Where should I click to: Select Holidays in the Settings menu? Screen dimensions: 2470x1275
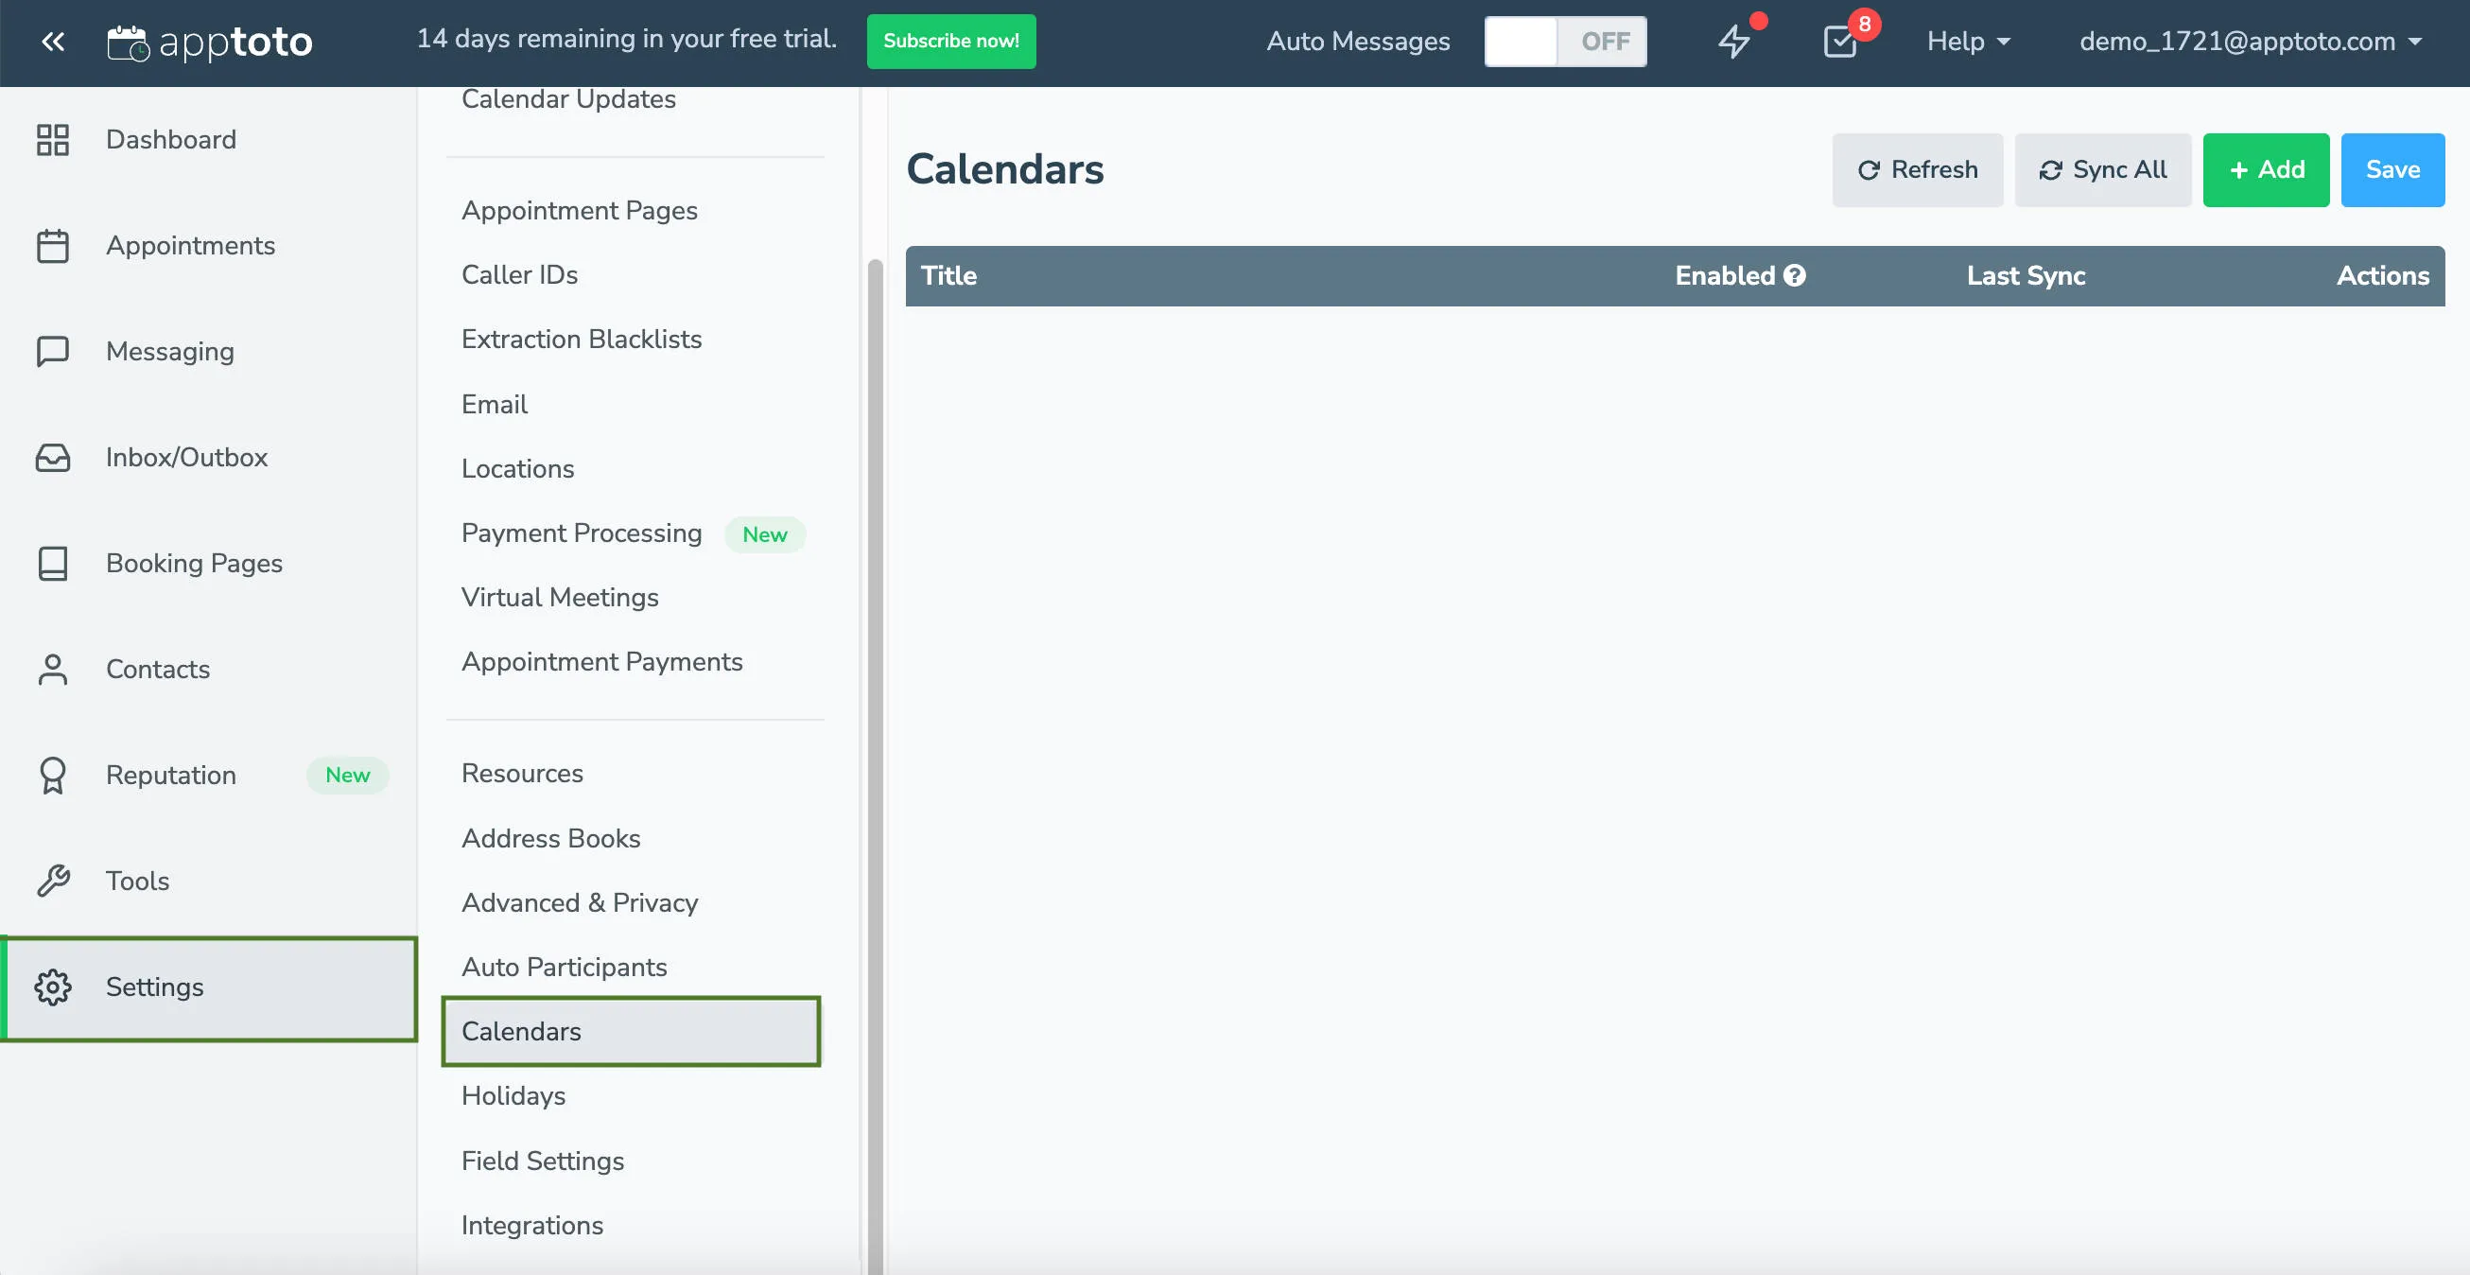coord(513,1095)
